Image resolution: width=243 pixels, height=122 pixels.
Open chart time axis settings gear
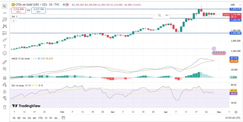[x=236, y=112]
